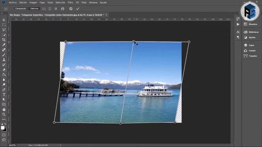Select the Rectangle shape tool
This screenshot has width=262, height=147.
pos(4,105)
